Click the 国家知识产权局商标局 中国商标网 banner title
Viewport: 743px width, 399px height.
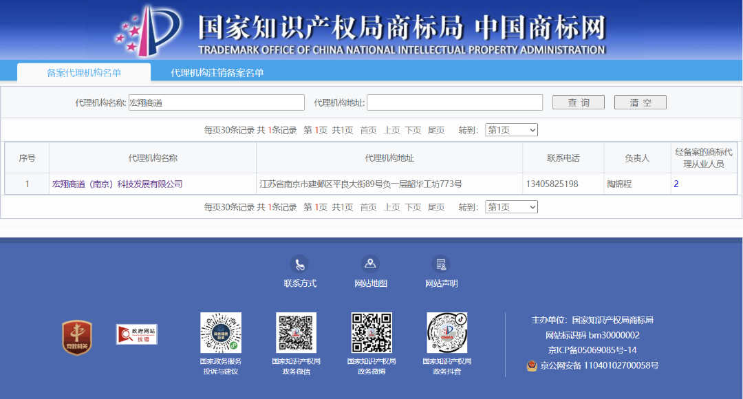click(402, 27)
